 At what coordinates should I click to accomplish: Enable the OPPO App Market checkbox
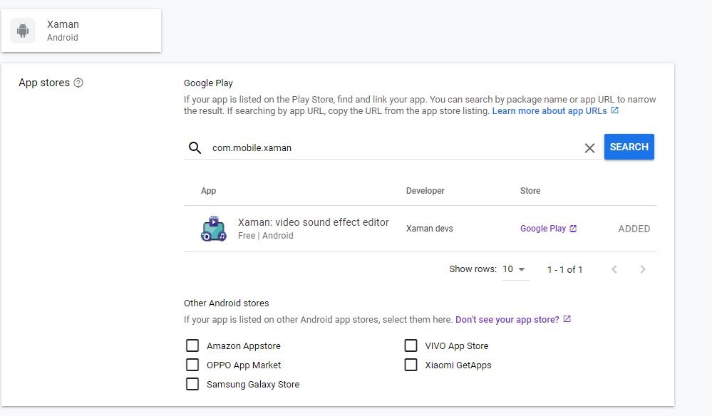point(192,365)
